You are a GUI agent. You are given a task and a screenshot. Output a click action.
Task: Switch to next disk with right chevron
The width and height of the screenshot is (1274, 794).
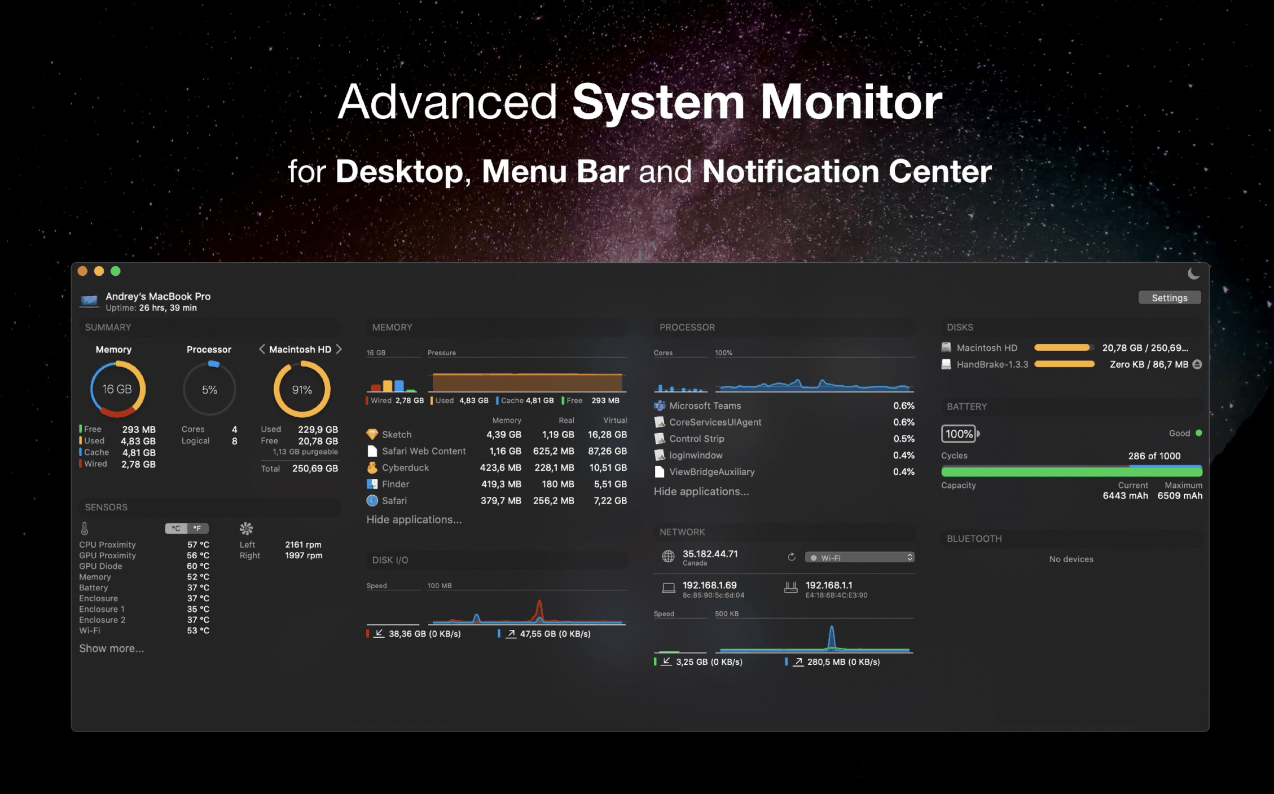click(x=339, y=349)
